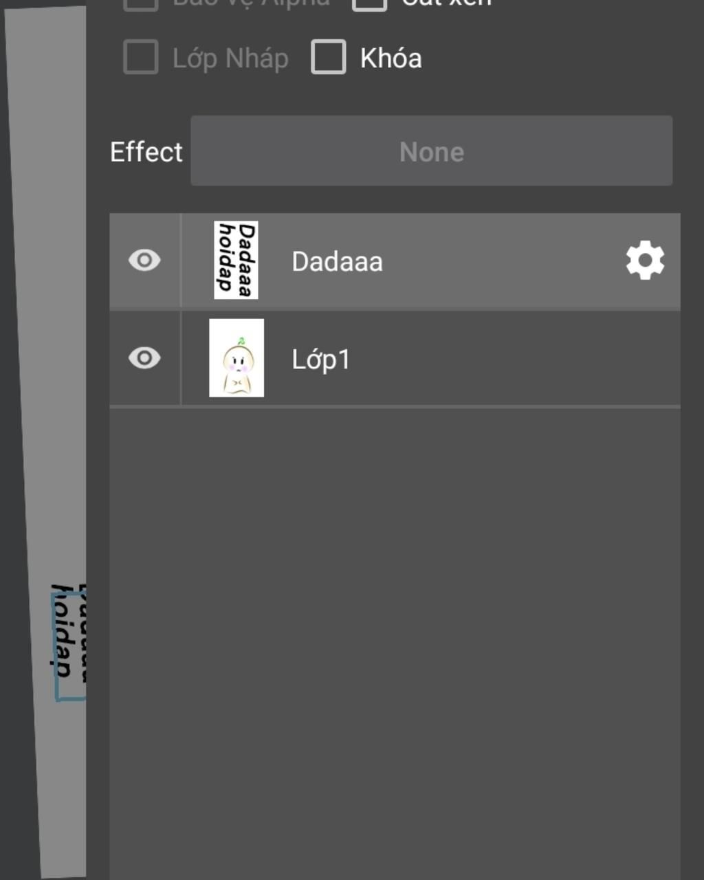Viewport: 704px width, 880px height.
Task: Tick the Lớp Nháp checkbox
Action: tap(141, 57)
